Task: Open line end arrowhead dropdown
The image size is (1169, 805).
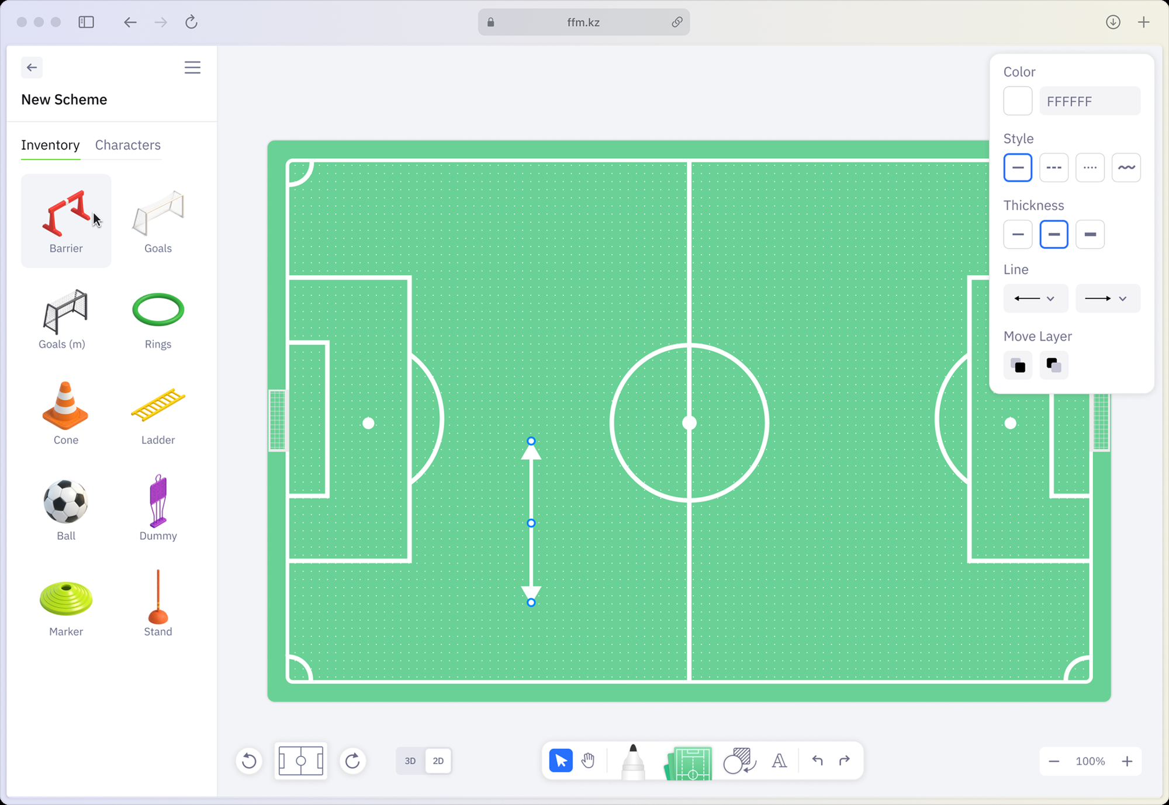Action: pos(1108,299)
